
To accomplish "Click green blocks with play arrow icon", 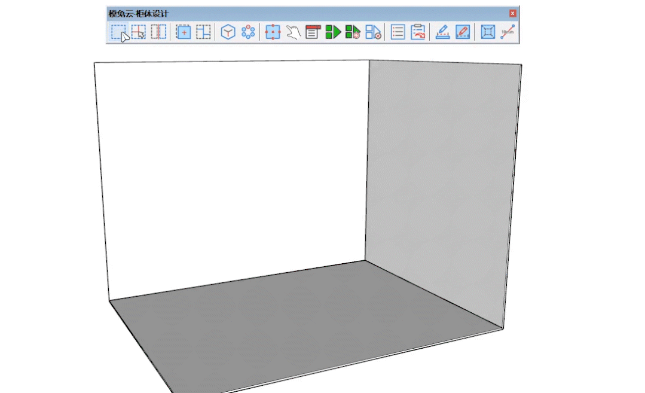I will (x=333, y=32).
